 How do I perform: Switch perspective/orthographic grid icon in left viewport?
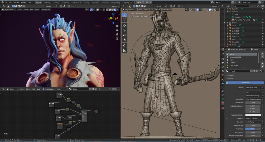117,39
